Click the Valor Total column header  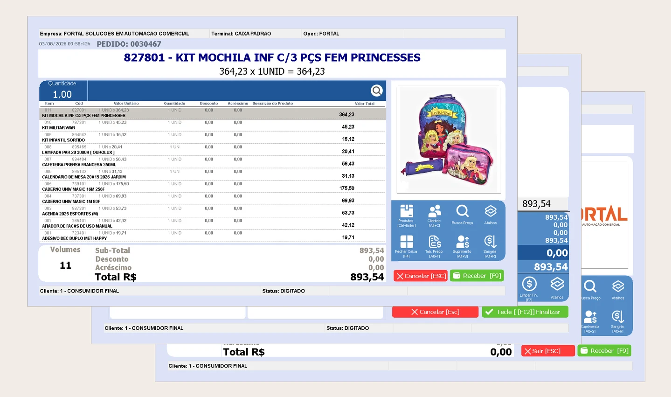tap(365, 104)
